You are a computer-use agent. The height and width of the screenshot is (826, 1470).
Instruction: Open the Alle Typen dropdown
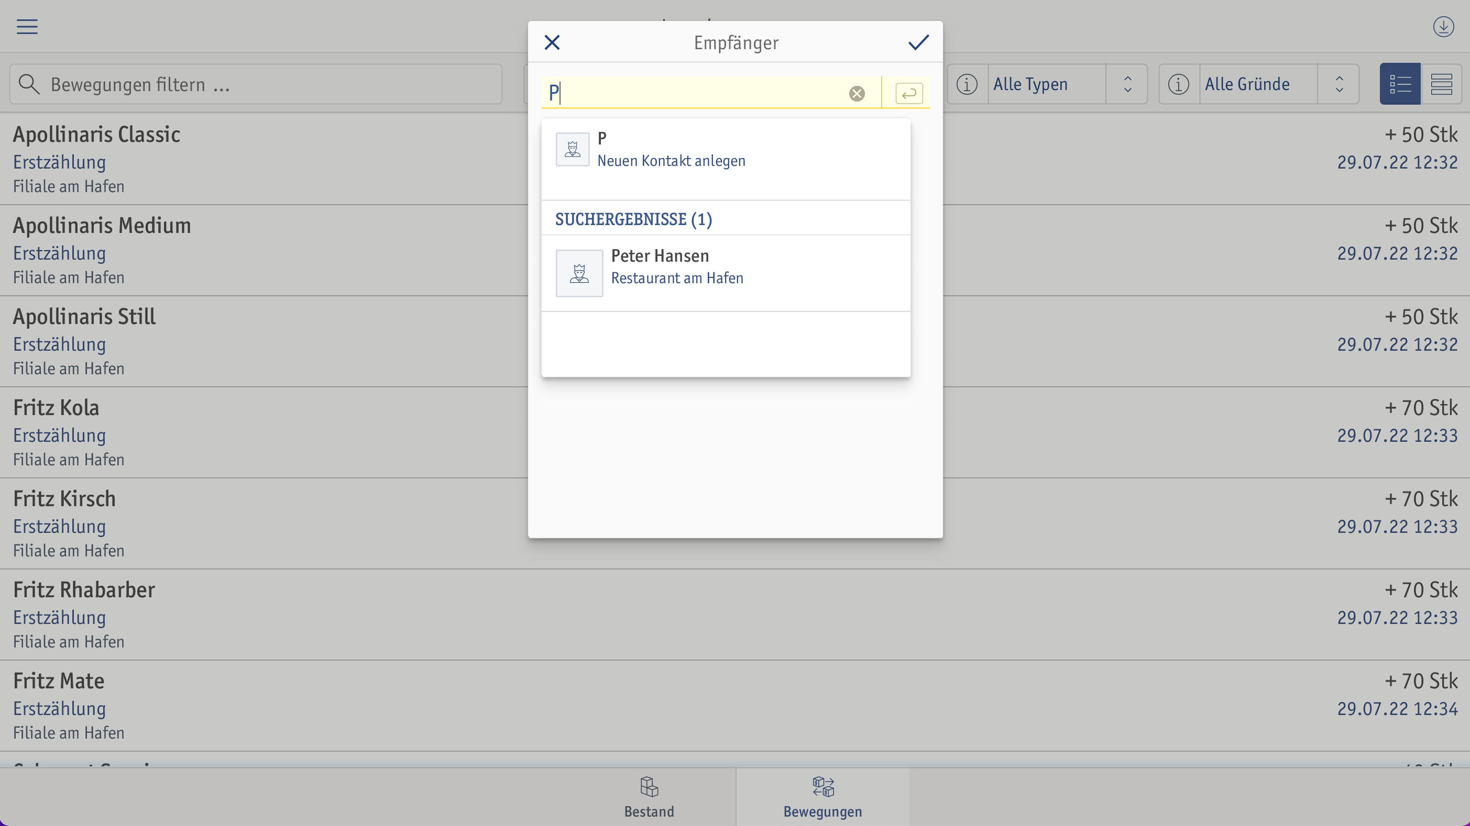[1047, 84]
